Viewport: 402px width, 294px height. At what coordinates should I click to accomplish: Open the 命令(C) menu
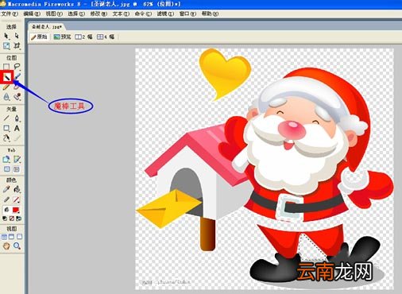coord(143,14)
